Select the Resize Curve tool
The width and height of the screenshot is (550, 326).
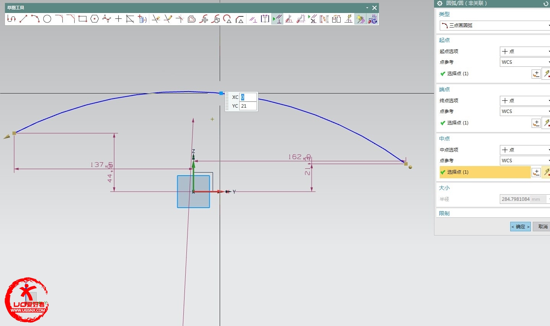pyautogui.click(x=228, y=19)
